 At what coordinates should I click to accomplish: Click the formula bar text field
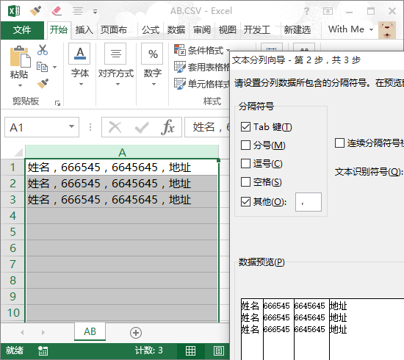click(207, 127)
